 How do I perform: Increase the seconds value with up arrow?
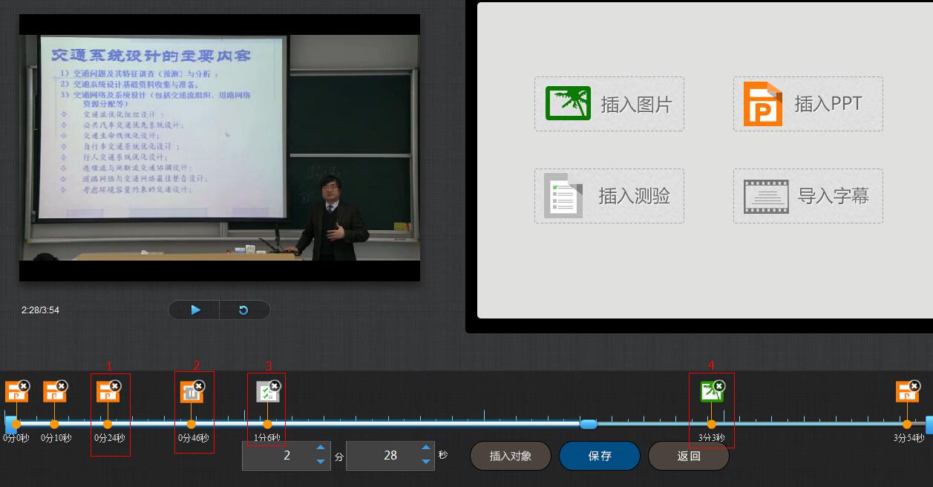click(x=426, y=448)
